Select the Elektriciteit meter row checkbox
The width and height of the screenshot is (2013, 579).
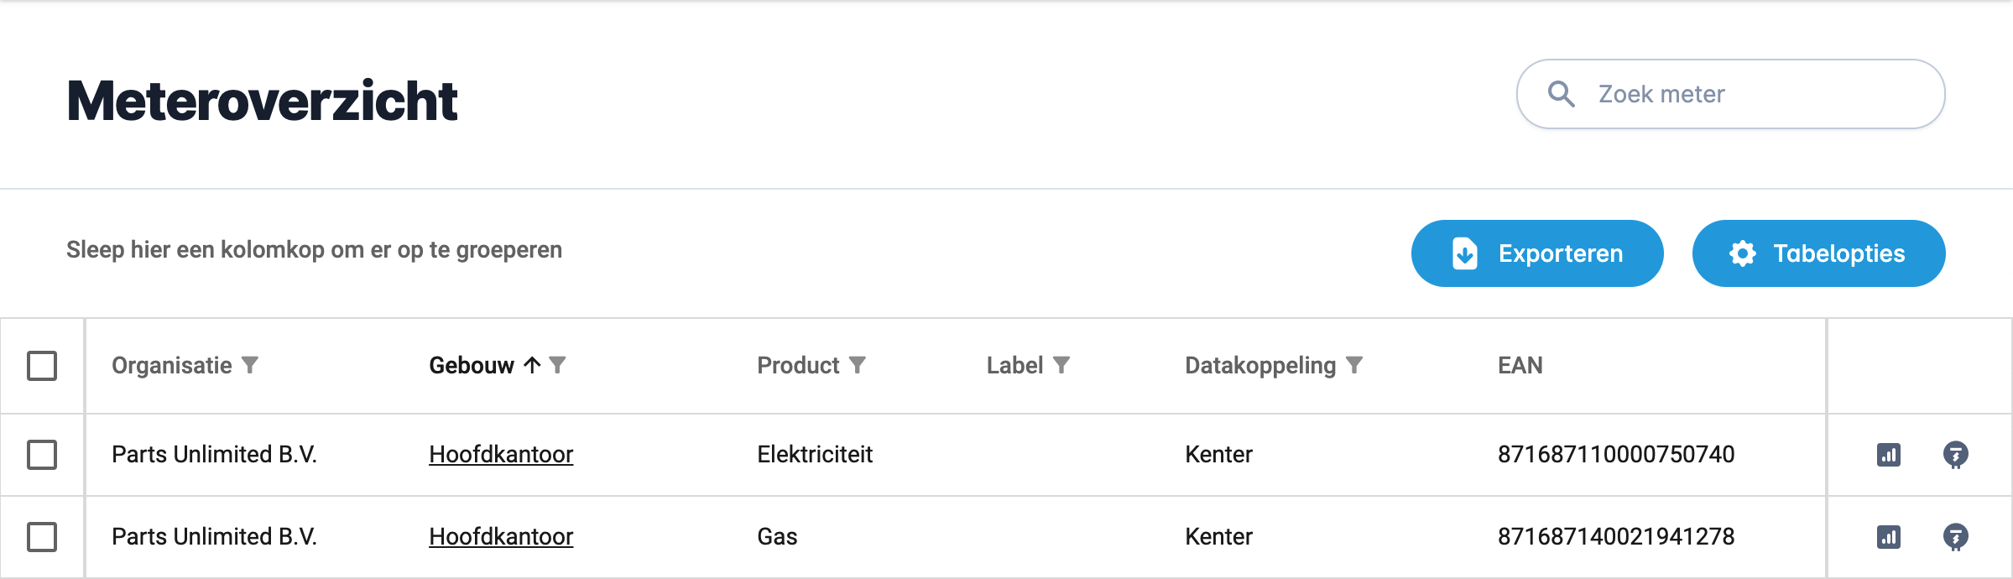[x=42, y=455]
